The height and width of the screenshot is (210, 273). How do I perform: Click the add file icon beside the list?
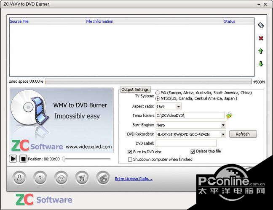(x=261, y=25)
